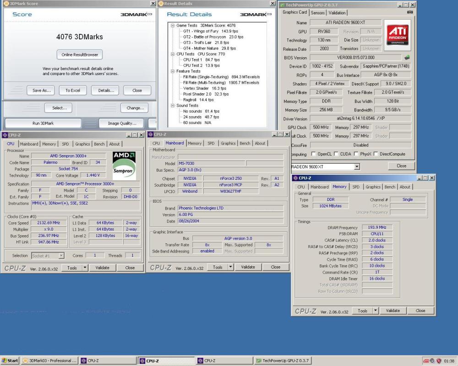Switch to the Sensors tab in GPU-Z
The image size is (458, 366).
[x=318, y=13]
